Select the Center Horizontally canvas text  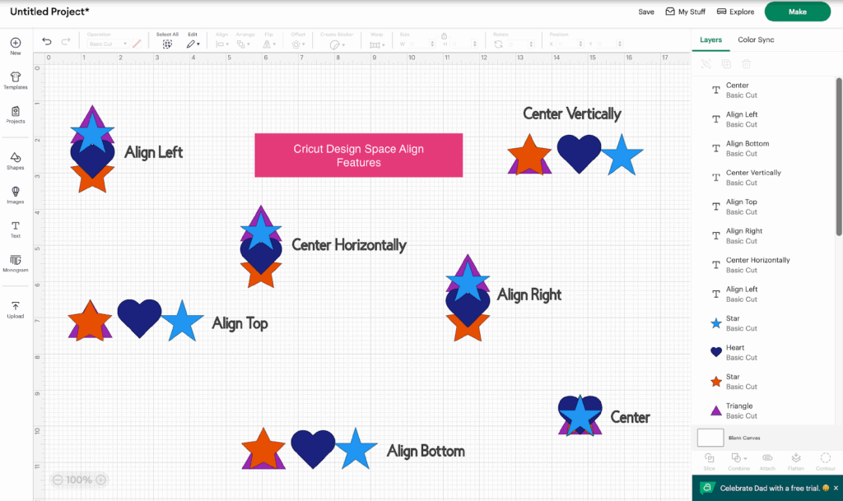click(x=349, y=245)
